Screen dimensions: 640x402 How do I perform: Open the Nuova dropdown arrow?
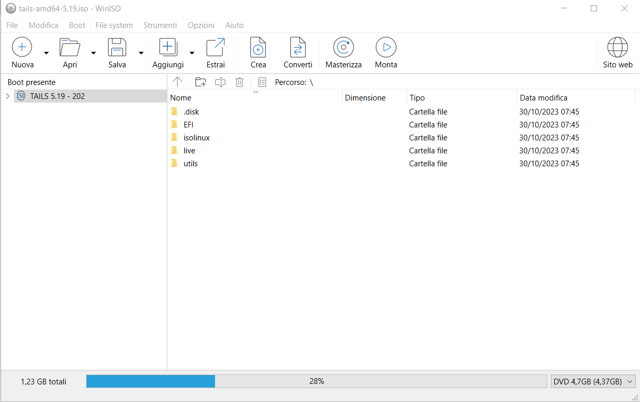pyautogui.click(x=46, y=53)
